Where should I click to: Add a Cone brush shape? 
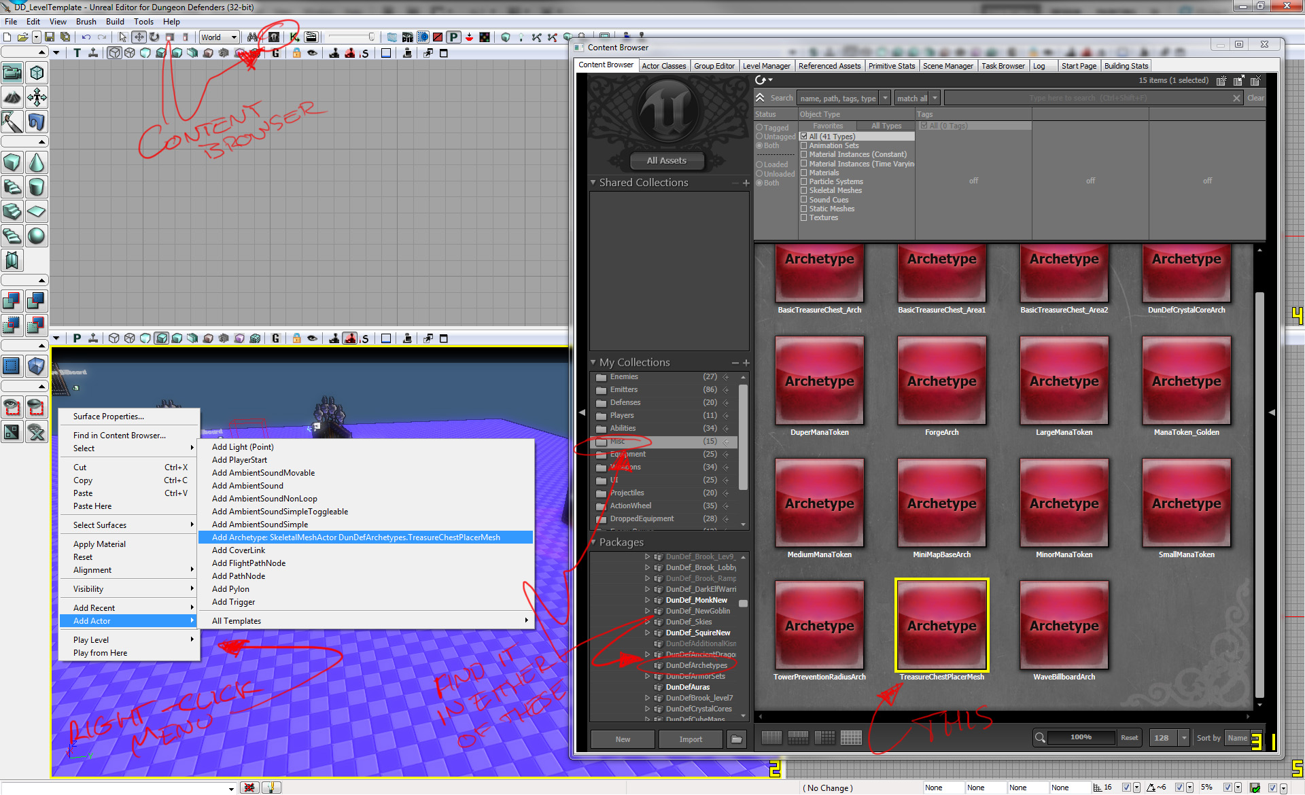pos(37,162)
